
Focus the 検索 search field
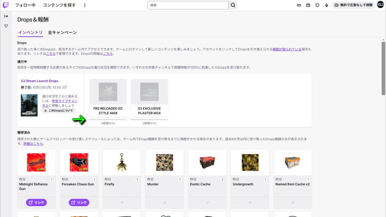click(x=188, y=5)
